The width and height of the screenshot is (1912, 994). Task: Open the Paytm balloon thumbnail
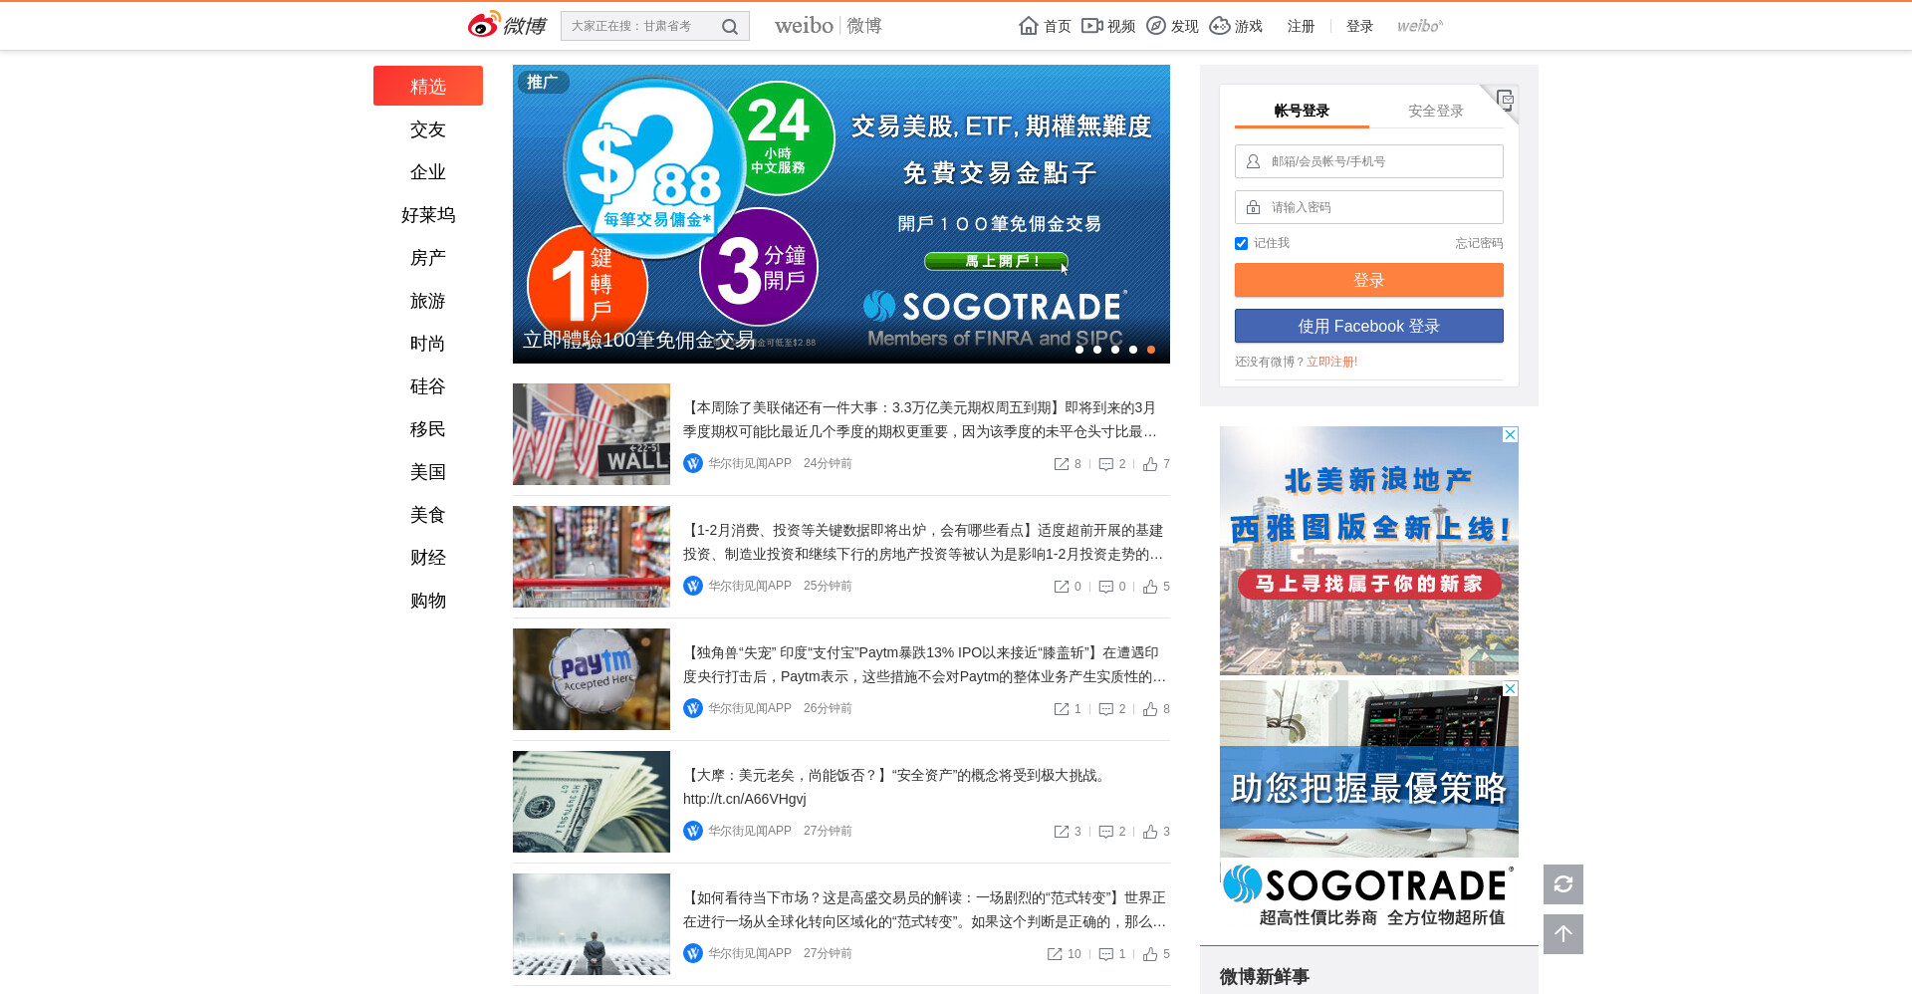pyautogui.click(x=592, y=679)
